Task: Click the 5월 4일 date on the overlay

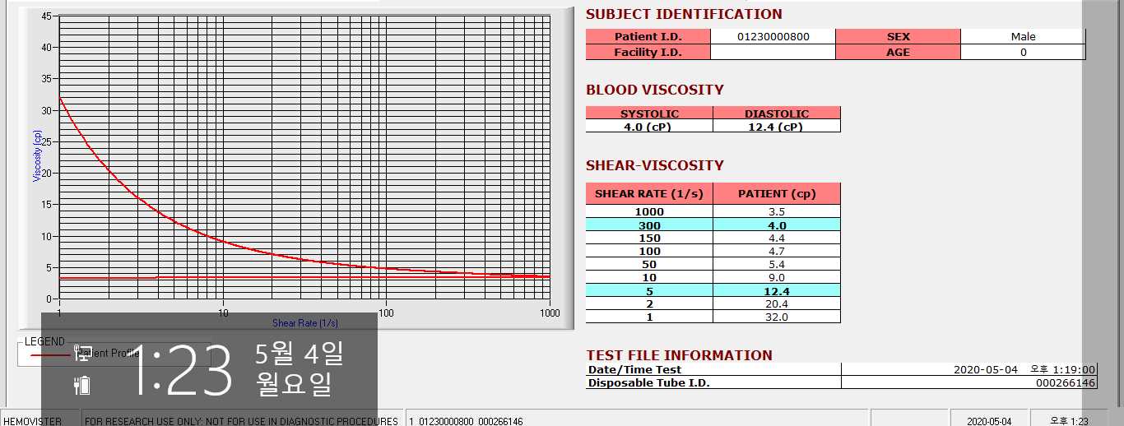Action: click(x=300, y=354)
